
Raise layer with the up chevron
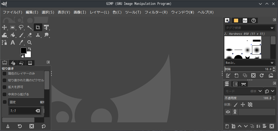point(240,126)
